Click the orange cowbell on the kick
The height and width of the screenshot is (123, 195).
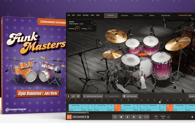(x=142, y=54)
